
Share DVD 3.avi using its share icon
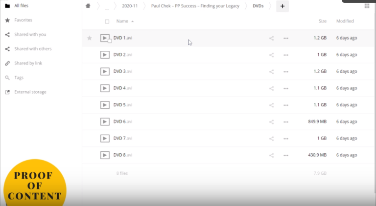[271, 71]
